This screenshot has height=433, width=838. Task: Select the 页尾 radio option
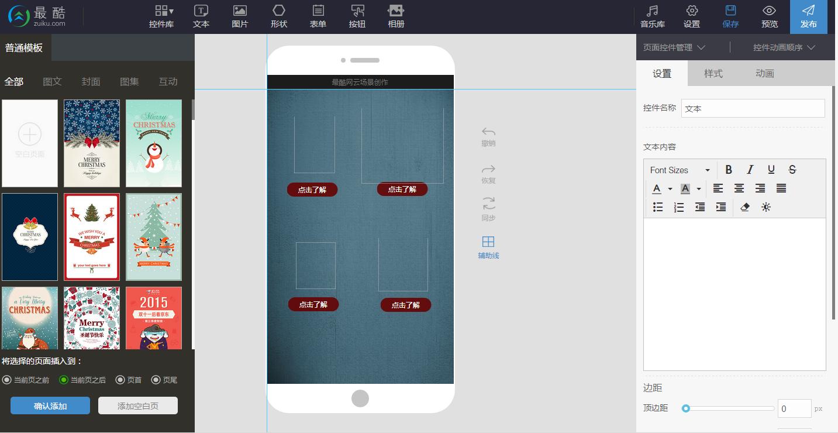point(156,380)
